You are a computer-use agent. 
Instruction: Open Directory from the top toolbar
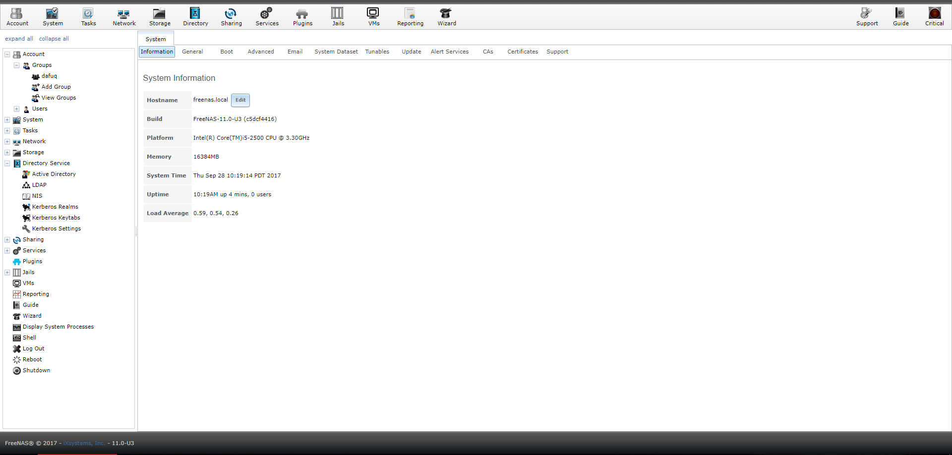[195, 17]
